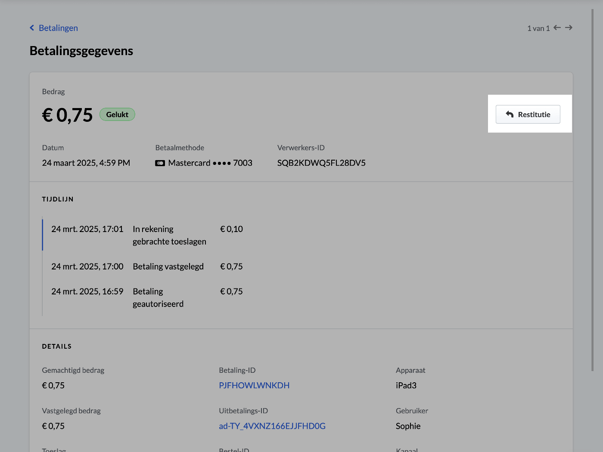Click the '1 van 1' pagination counter
603x452 pixels.
click(538, 28)
